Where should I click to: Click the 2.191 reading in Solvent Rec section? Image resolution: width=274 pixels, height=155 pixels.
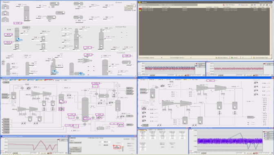coord(126,47)
